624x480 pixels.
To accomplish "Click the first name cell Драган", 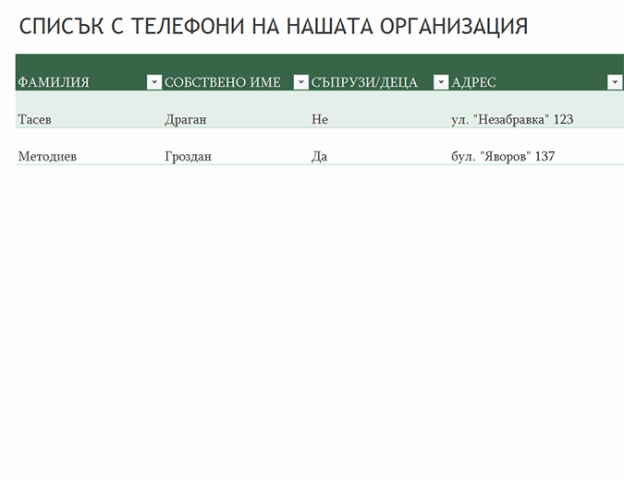I will tap(186, 119).
